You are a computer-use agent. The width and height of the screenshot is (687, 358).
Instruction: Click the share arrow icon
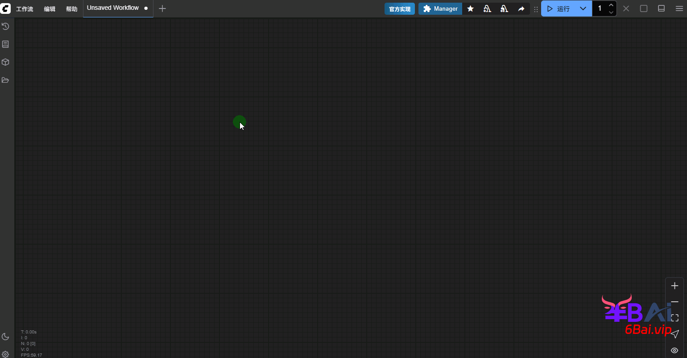[521, 9]
